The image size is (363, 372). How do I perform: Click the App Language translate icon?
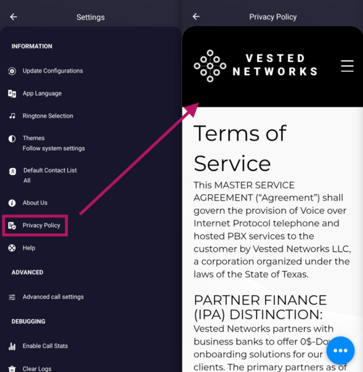click(12, 94)
